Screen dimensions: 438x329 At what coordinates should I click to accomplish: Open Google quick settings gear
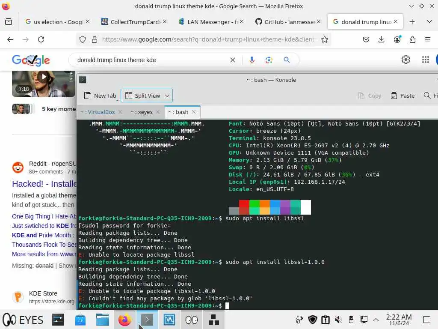405,59
